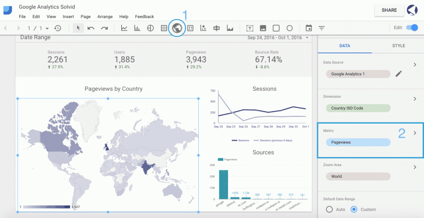The image size is (424, 218).
Task: Switch to the STYLE tab
Action: (398, 46)
